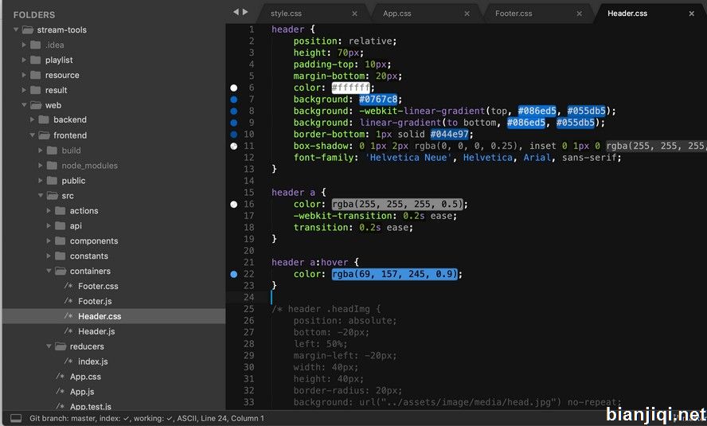Click the 'header a:hover' selector on line 21

310,262
